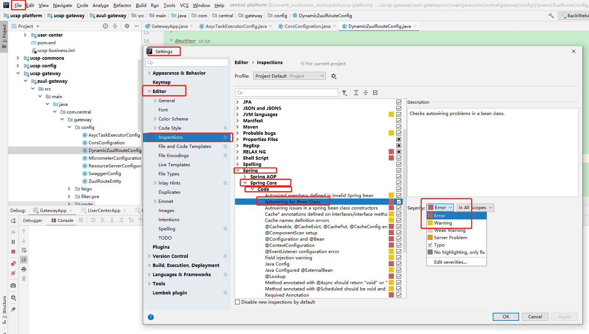The image size is (589, 334).
Task: Switch to the CorsConfigration.java editor tab
Action: pos(307,26)
